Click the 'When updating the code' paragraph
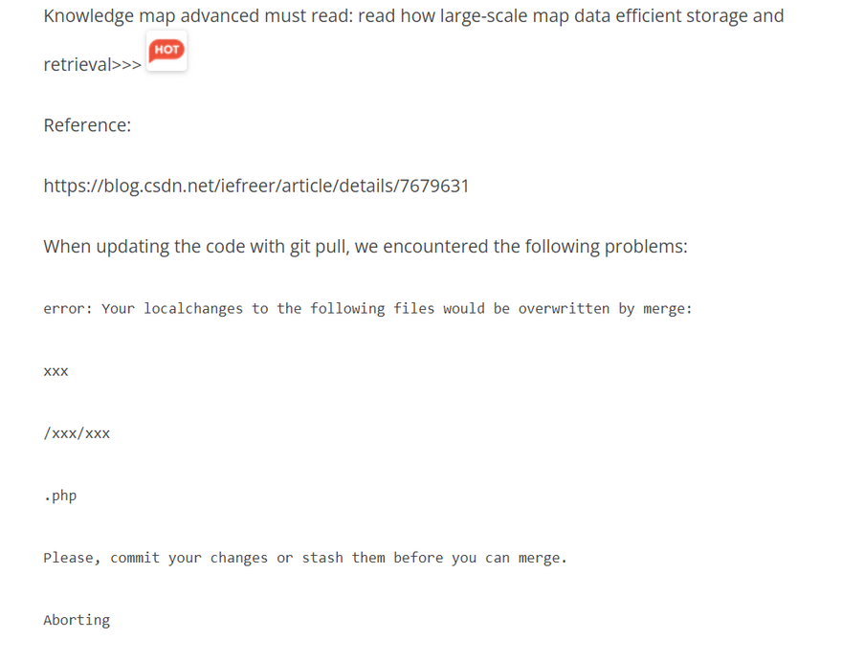This screenshot has height=662, width=842. [x=366, y=247]
